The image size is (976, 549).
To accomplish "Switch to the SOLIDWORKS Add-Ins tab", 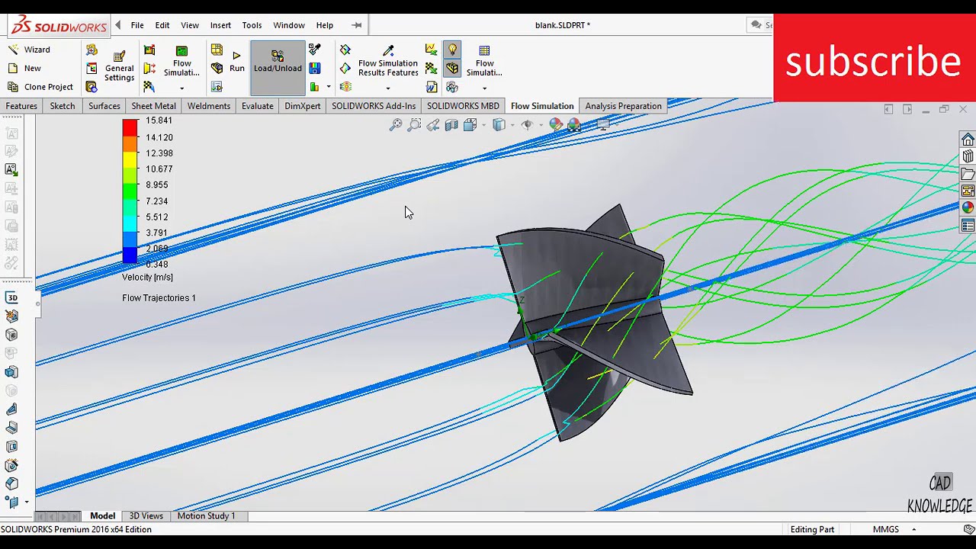I will [x=374, y=106].
